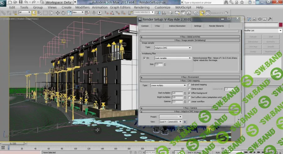Expand the V-Ray Environment rollout

[x=190, y=77]
